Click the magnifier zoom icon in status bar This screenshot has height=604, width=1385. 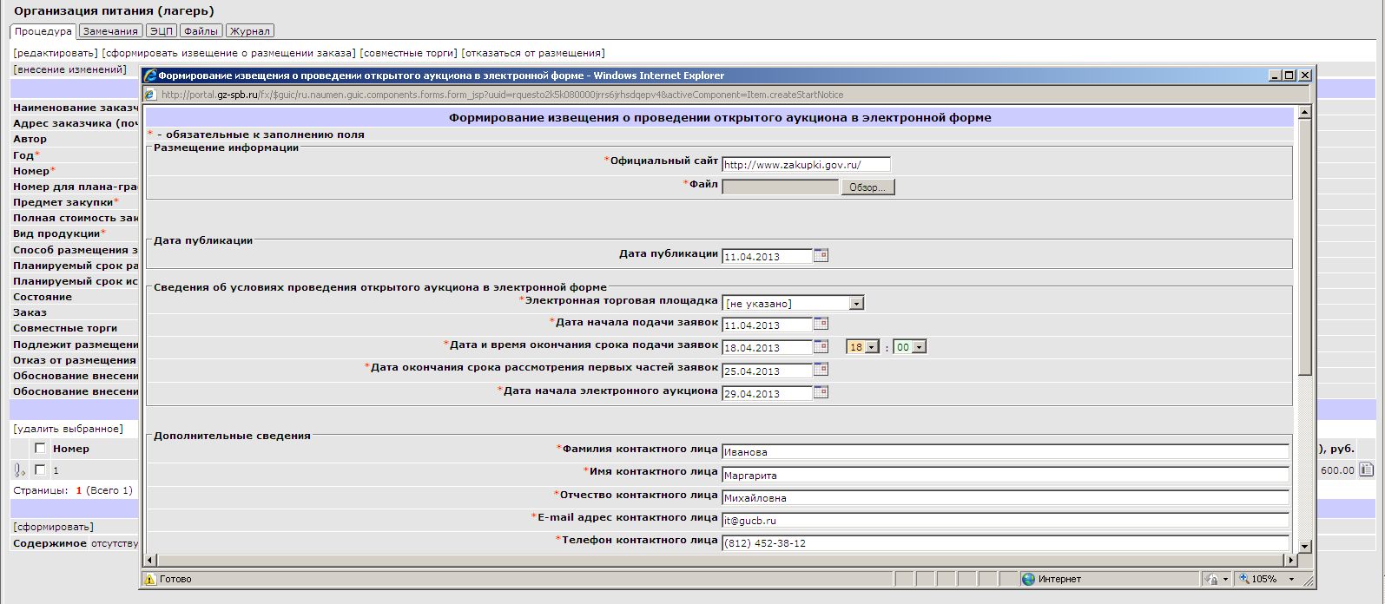pyautogui.click(x=1243, y=579)
